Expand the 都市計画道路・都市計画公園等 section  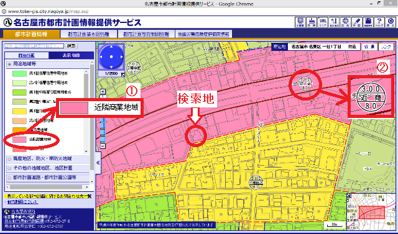click(48, 178)
